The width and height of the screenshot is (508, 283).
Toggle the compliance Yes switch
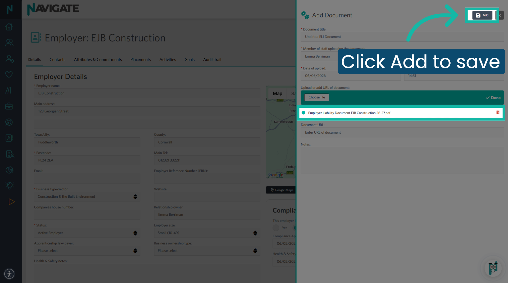coord(276,228)
